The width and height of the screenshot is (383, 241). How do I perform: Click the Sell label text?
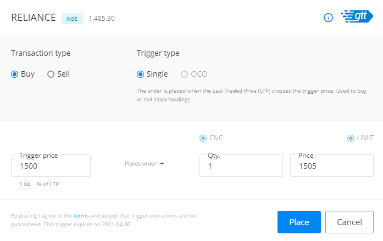(64, 74)
